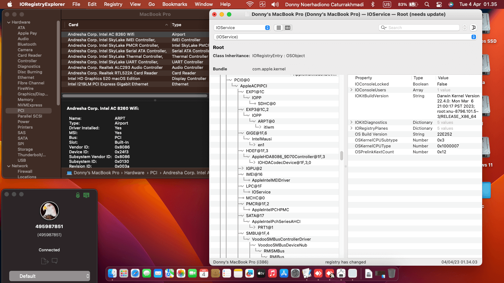This screenshot has width=504, height=283.
Task: Collapse the HDEF@1F,3 tree node
Action: tap(242, 151)
